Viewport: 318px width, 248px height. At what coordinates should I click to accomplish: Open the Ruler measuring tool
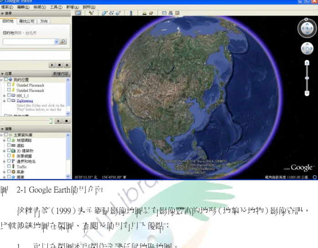click(131, 13)
